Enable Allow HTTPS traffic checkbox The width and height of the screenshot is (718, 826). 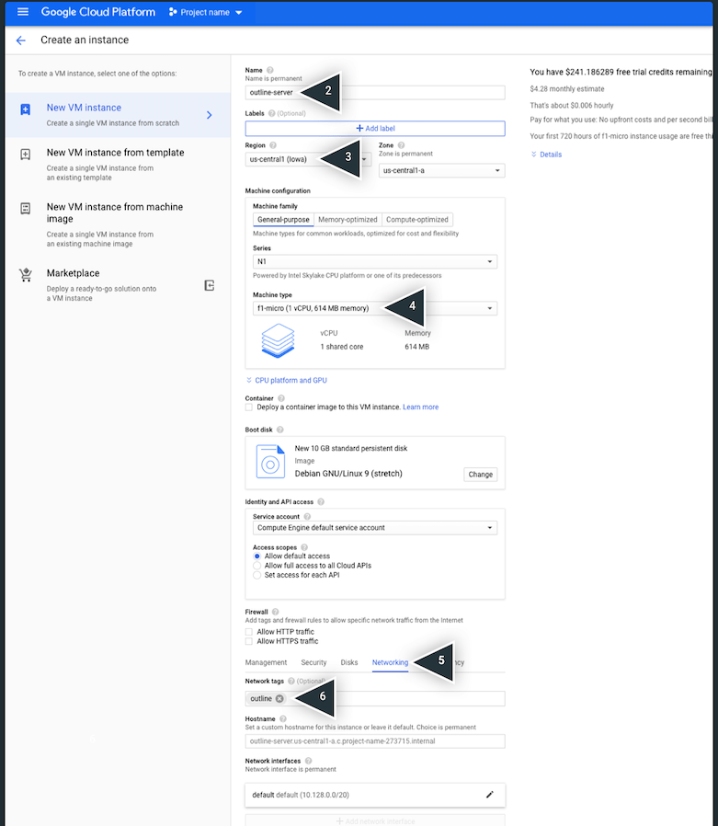click(248, 641)
